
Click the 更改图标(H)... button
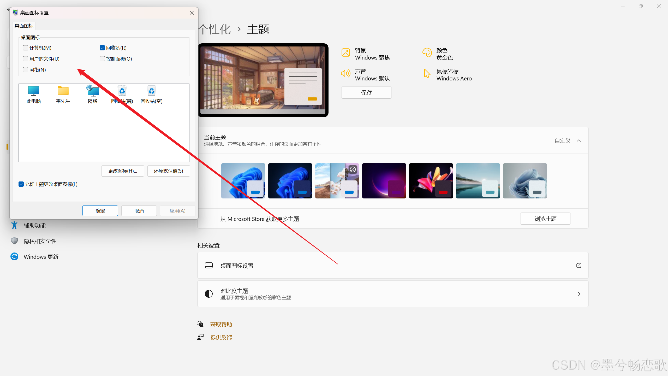(x=123, y=171)
